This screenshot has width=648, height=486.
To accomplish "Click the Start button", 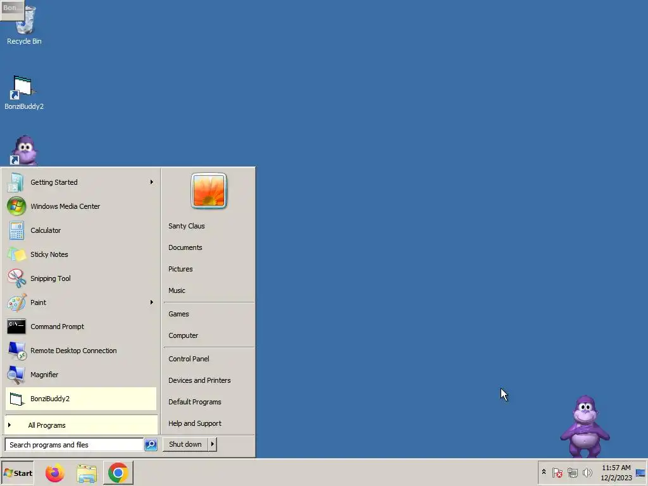I will point(17,473).
